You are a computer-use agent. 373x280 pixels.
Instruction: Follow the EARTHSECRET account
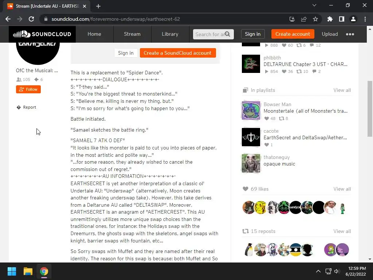tap(28, 89)
